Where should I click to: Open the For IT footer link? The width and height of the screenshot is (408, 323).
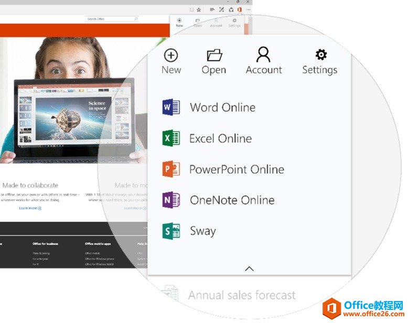(x=36, y=264)
